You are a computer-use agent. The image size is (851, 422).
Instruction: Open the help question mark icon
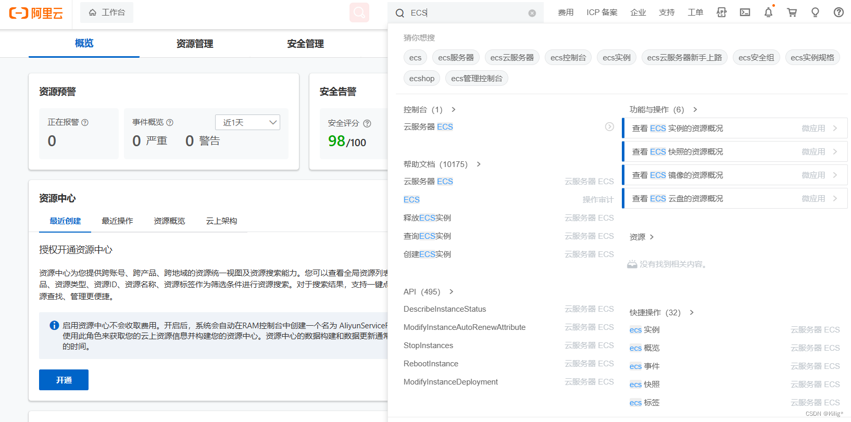point(839,12)
